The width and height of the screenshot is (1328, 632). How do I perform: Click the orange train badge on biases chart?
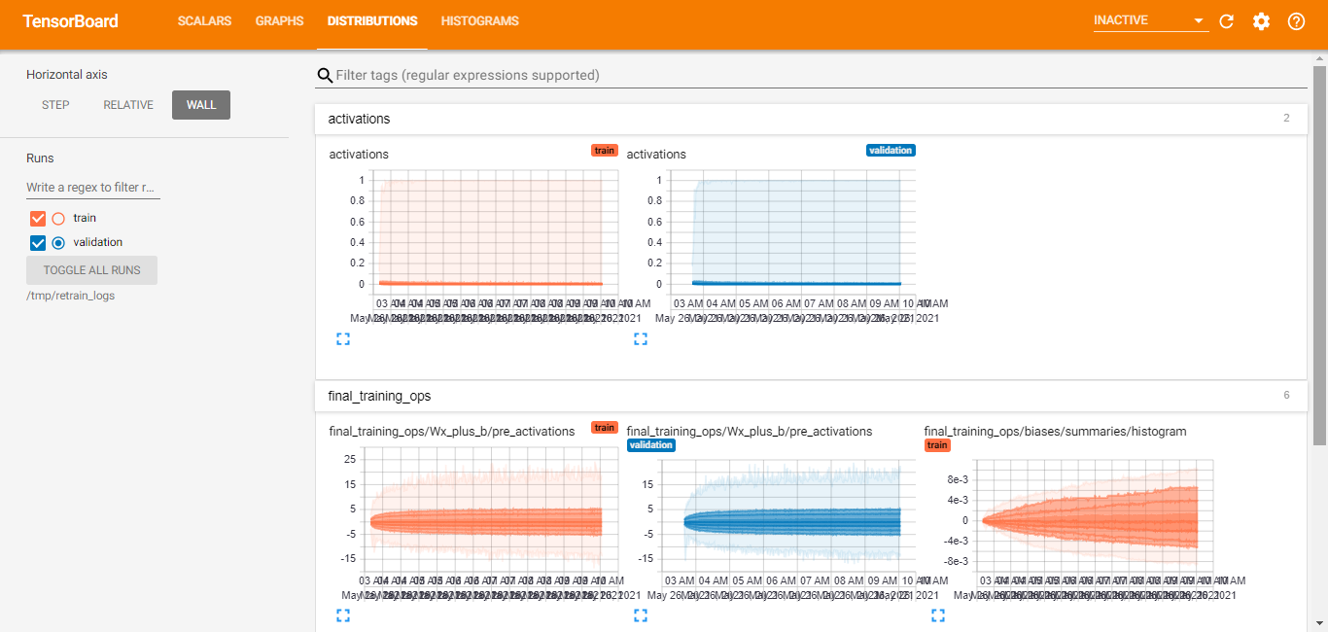[x=937, y=445]
